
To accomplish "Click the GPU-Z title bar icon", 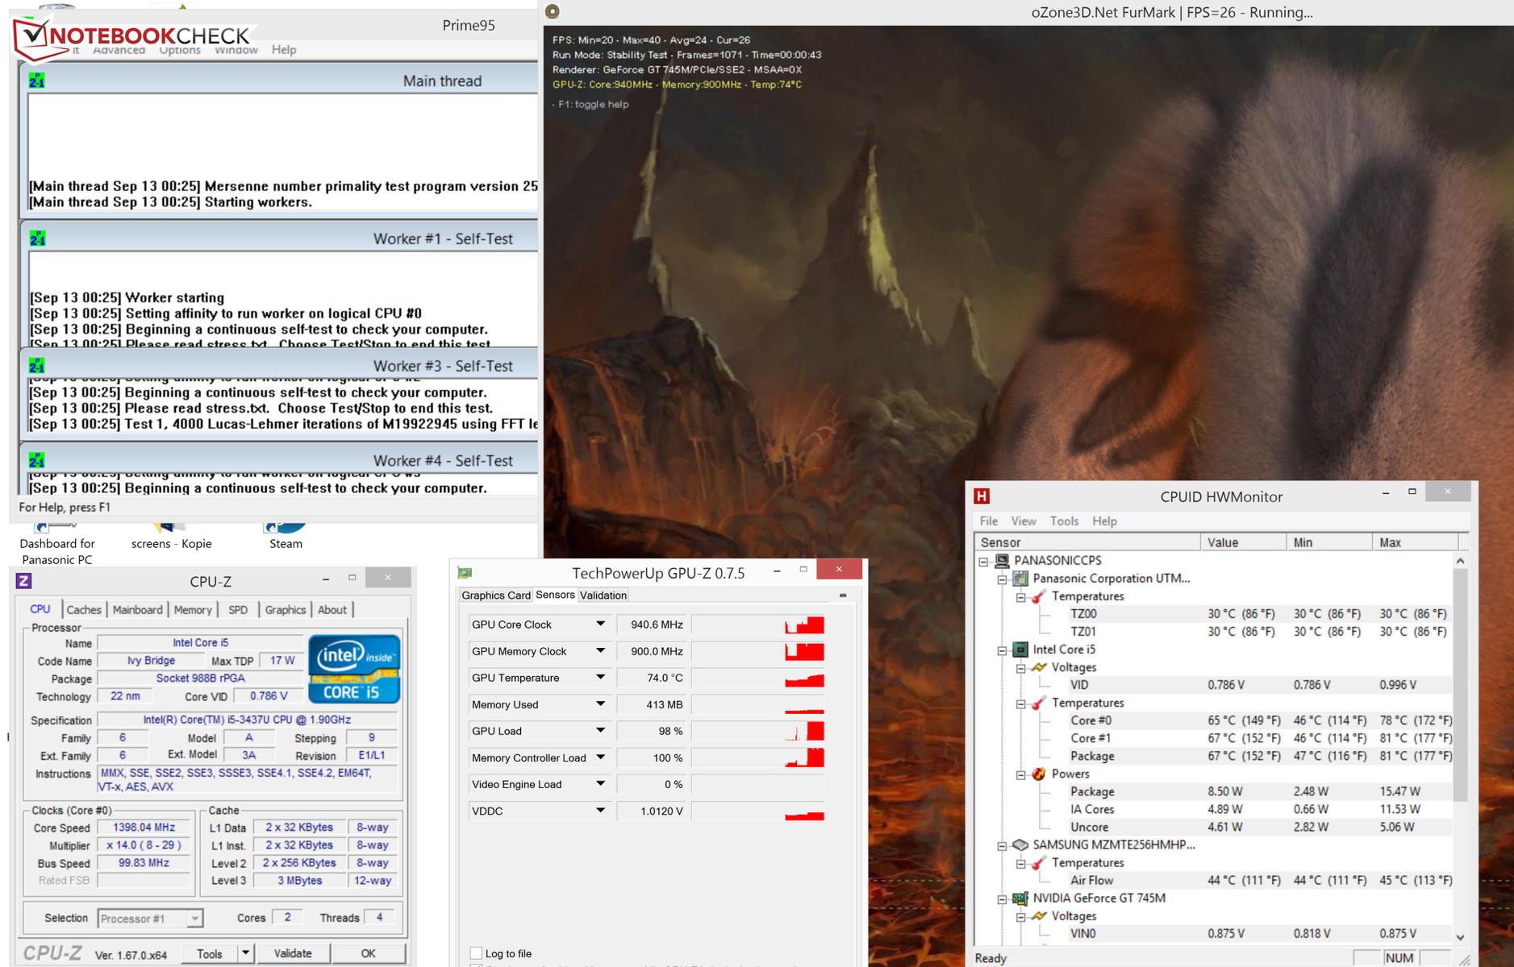I will (x=465, y=573).
